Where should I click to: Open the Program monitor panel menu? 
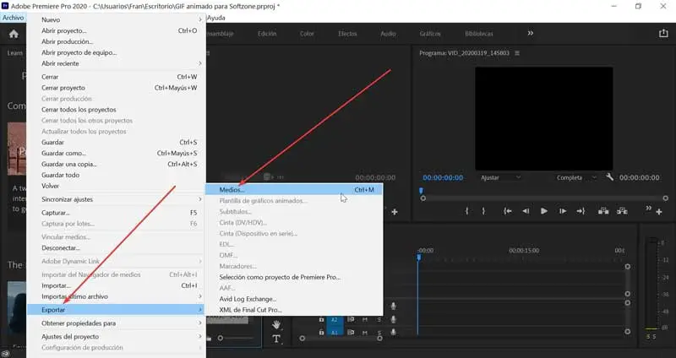[517, 53]
